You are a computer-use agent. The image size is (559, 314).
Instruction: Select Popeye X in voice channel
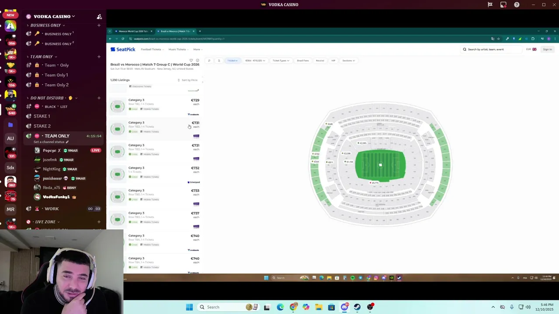pyautogui.click(x=68, y=150)
